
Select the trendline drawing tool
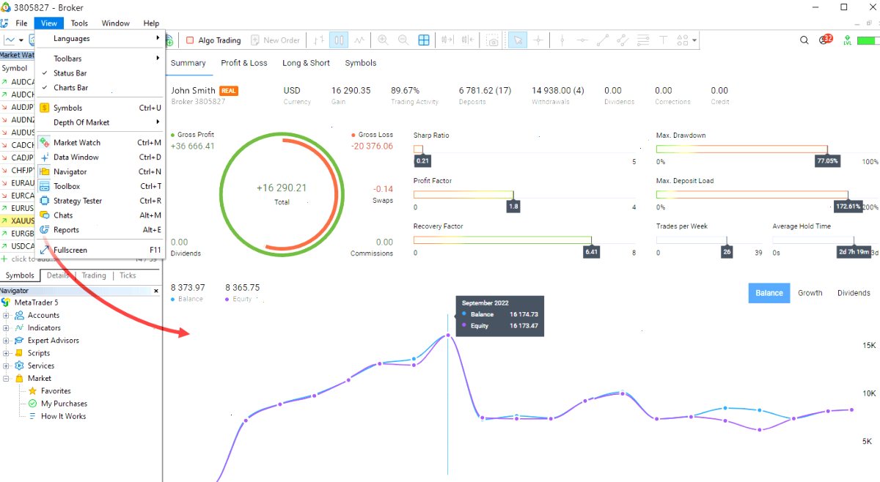pyautogui.click(x=602, y=40)
